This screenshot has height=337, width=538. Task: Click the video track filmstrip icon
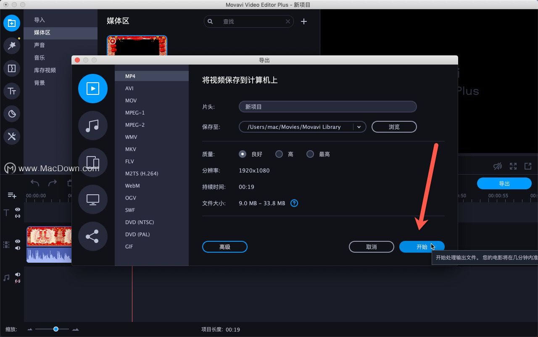tap(6, 244)
